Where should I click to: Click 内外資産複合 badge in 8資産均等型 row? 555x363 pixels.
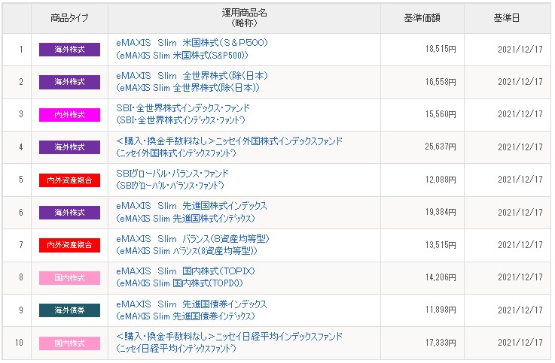coord(69,245)
